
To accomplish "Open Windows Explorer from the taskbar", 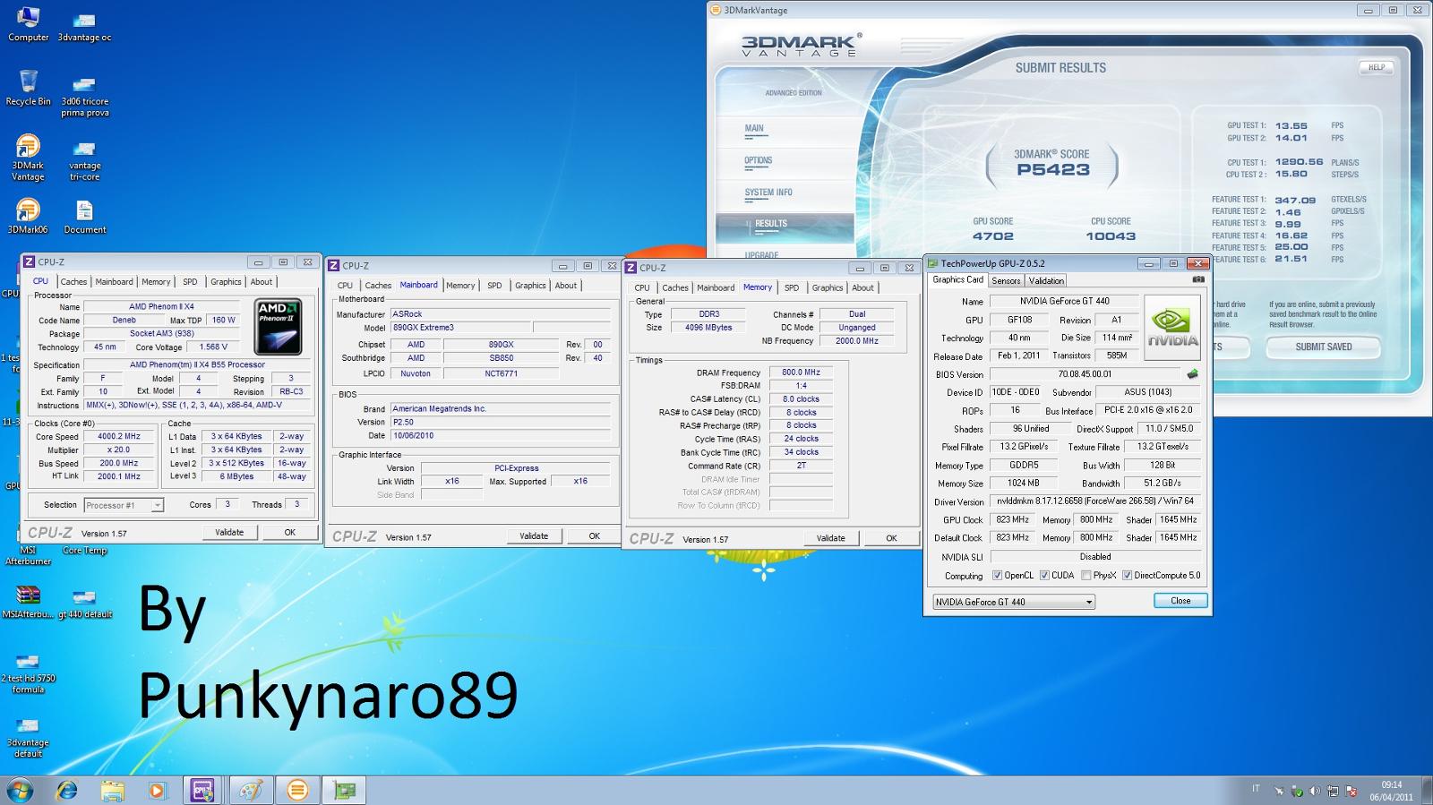I will click(x=112, y=790).
